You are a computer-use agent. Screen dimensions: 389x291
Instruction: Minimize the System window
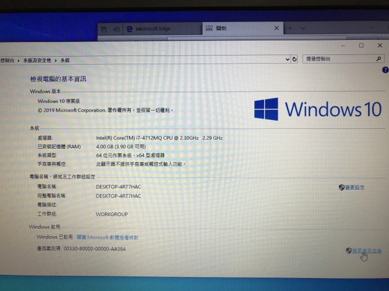click(x=343, y=46)
